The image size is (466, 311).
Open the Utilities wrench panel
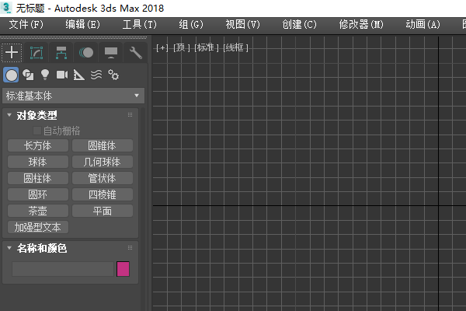click(x=135, y=53)
